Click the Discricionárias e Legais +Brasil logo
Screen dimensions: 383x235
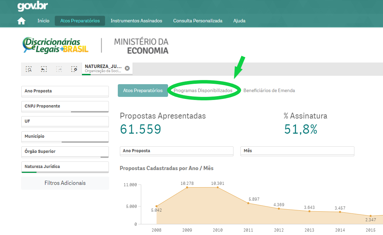pos(55,45)
